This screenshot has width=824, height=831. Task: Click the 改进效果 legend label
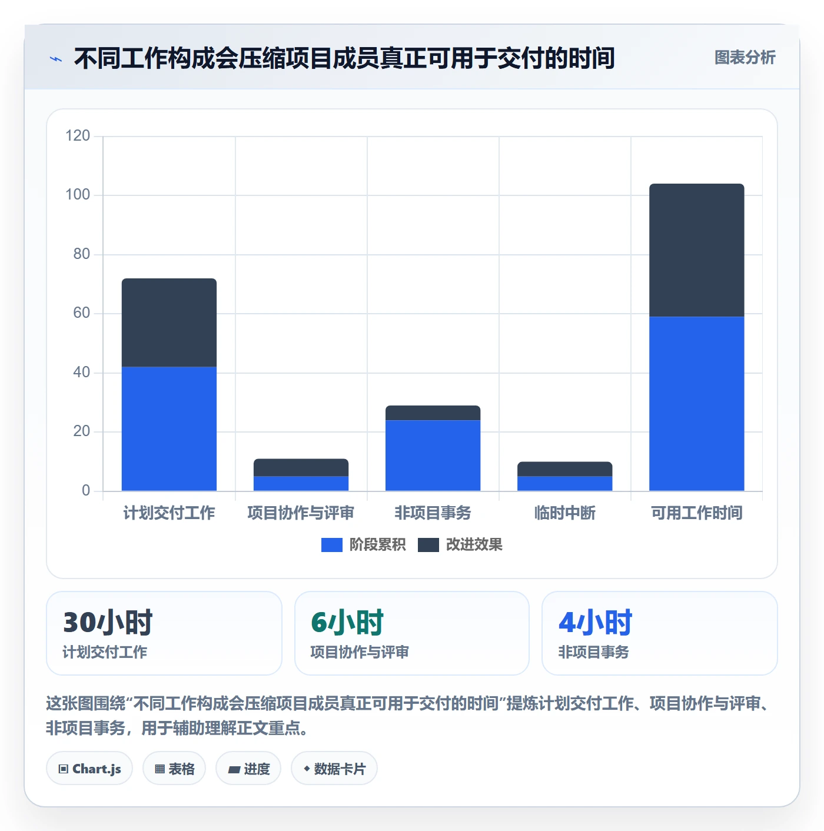pos(474,545)
